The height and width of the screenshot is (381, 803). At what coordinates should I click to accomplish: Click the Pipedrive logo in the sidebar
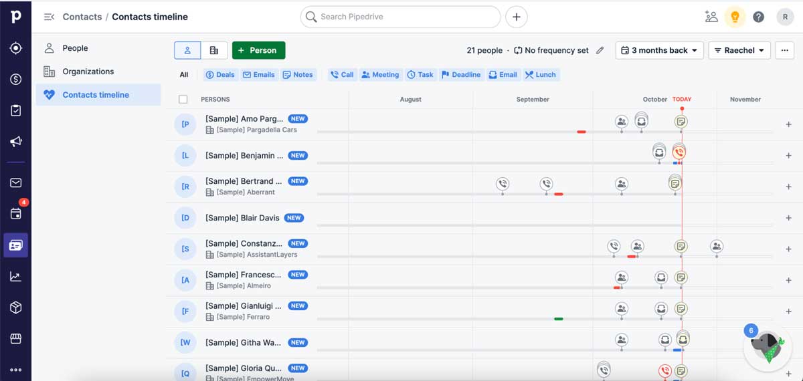tap(15, 16)
